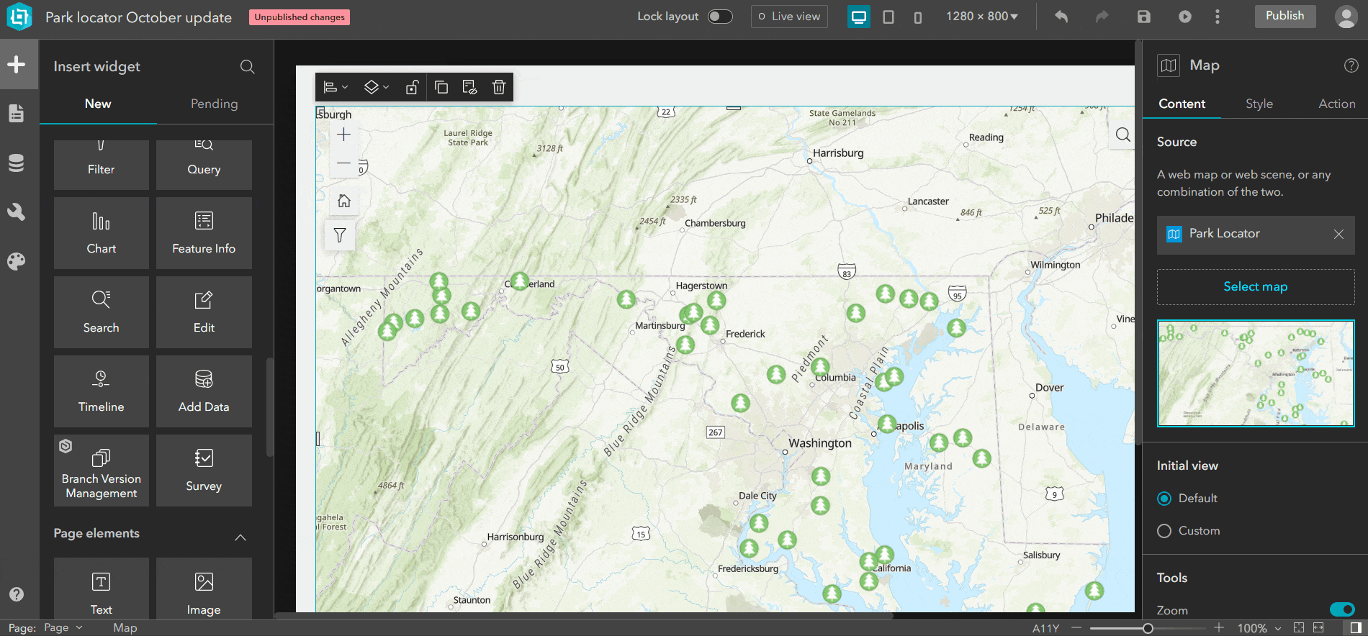The height and width of the screenshot is (636, 1368).
Task: Toggle the Lock layout switch
Action: 720,17
